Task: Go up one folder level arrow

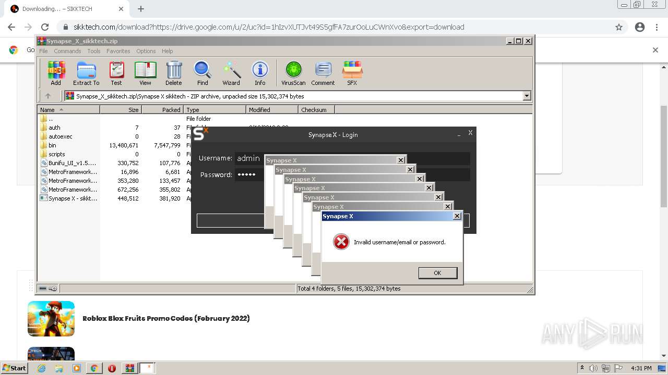Action: (x=48, y=96)
